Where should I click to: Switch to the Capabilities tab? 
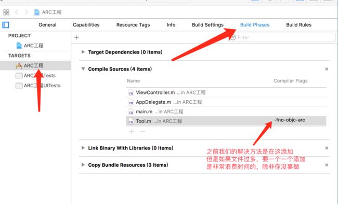pyautogui.click(x=86, y=25)
